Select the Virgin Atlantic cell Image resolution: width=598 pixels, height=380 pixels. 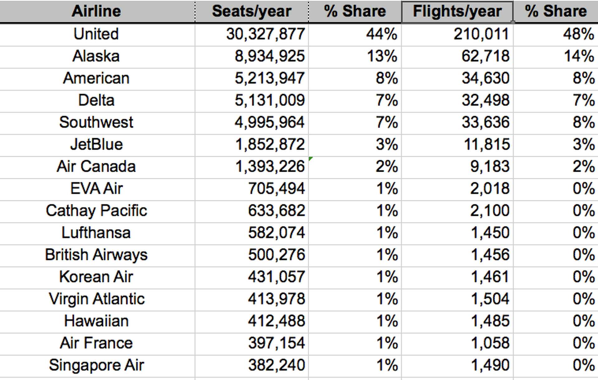tap(97, 300)
